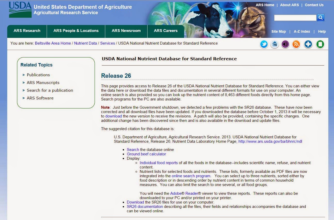Open the Ground beef calculator link

click(x=146, y=154)
